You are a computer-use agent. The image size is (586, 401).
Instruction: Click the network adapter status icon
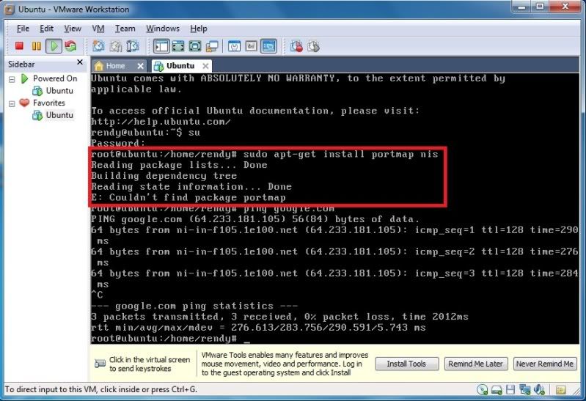(524, 390)
